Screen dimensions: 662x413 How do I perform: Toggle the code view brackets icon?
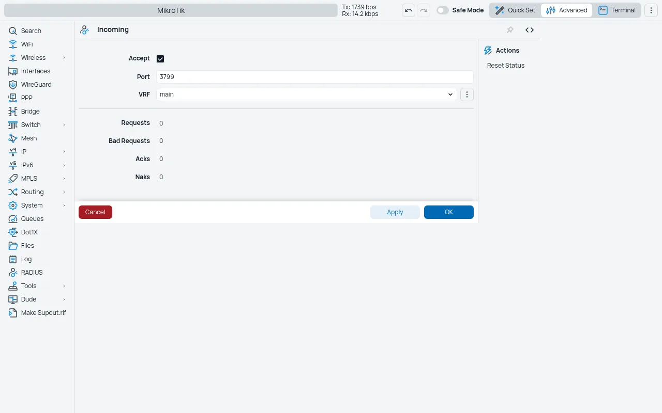530,30
